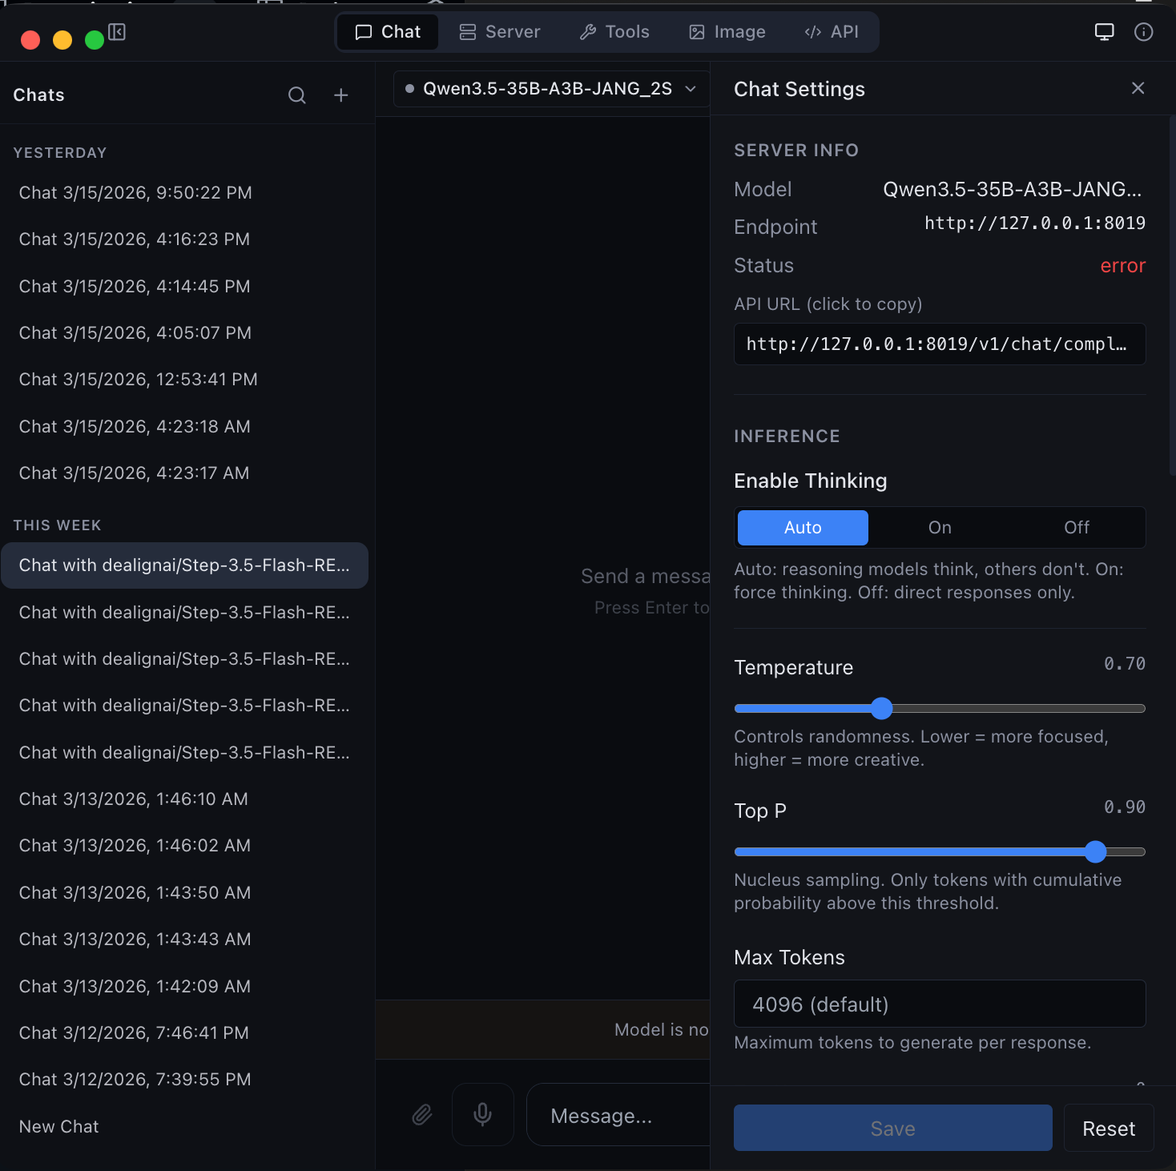Keep Enable Thinking on Auto

pyautogui.click(x=802, y=527)
